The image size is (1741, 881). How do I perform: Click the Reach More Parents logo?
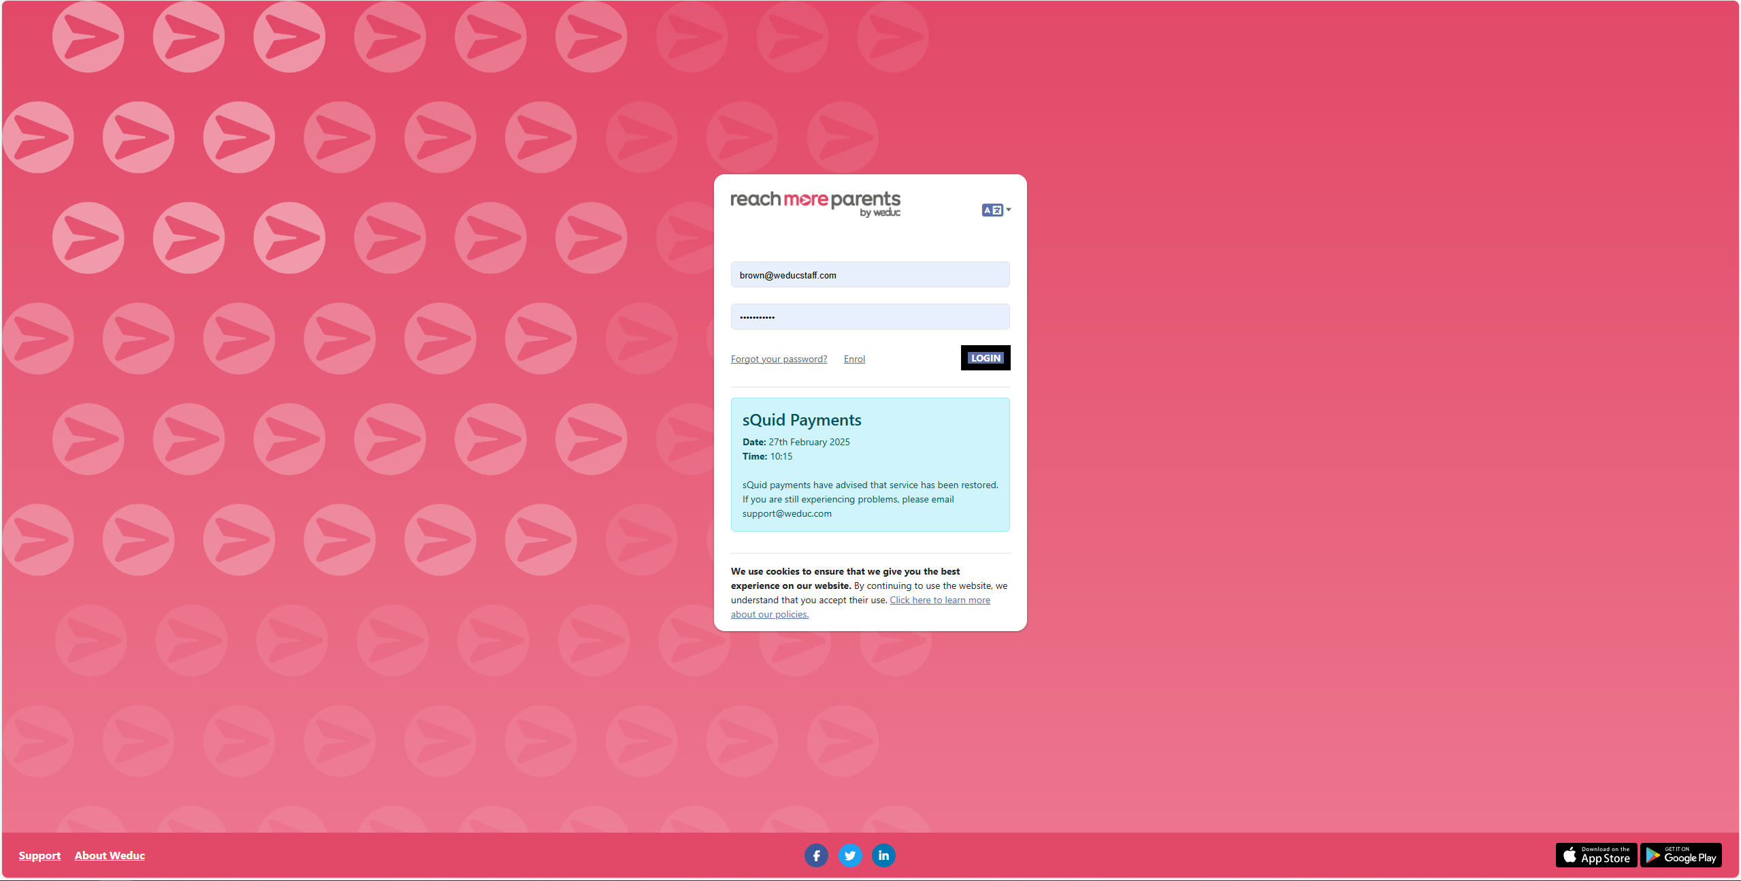tap(815, 200)
